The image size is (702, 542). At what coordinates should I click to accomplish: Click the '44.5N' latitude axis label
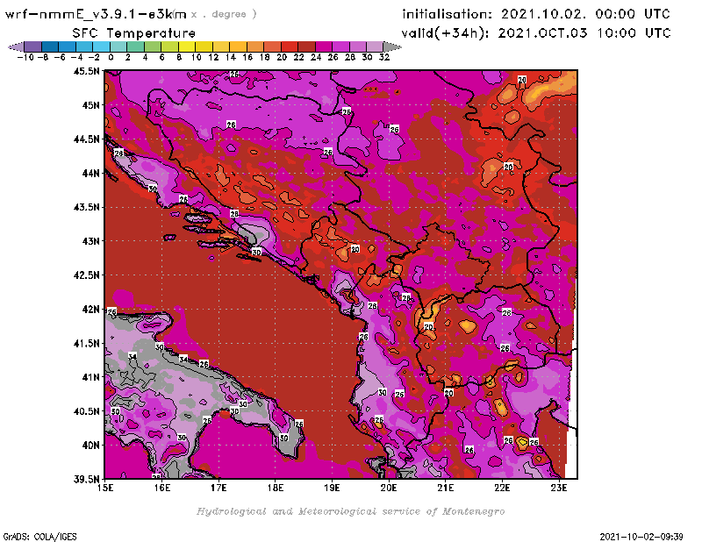[87, 139]
